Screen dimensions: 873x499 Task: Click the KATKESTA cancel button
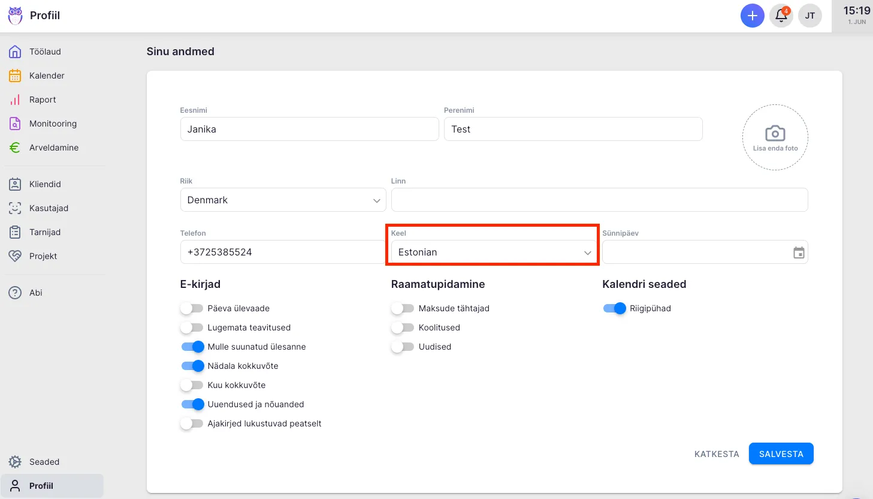tap(716, 454)
